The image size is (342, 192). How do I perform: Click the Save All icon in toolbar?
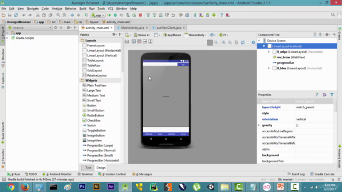pos(10,15)
